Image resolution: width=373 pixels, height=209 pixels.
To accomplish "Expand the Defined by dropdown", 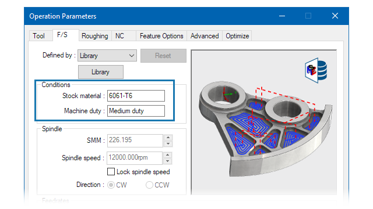I will [107, 56].
